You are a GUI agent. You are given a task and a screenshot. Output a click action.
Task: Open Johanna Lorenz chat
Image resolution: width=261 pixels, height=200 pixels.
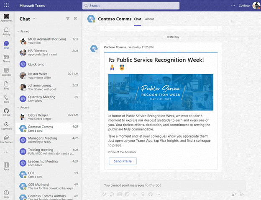(49, 87)
